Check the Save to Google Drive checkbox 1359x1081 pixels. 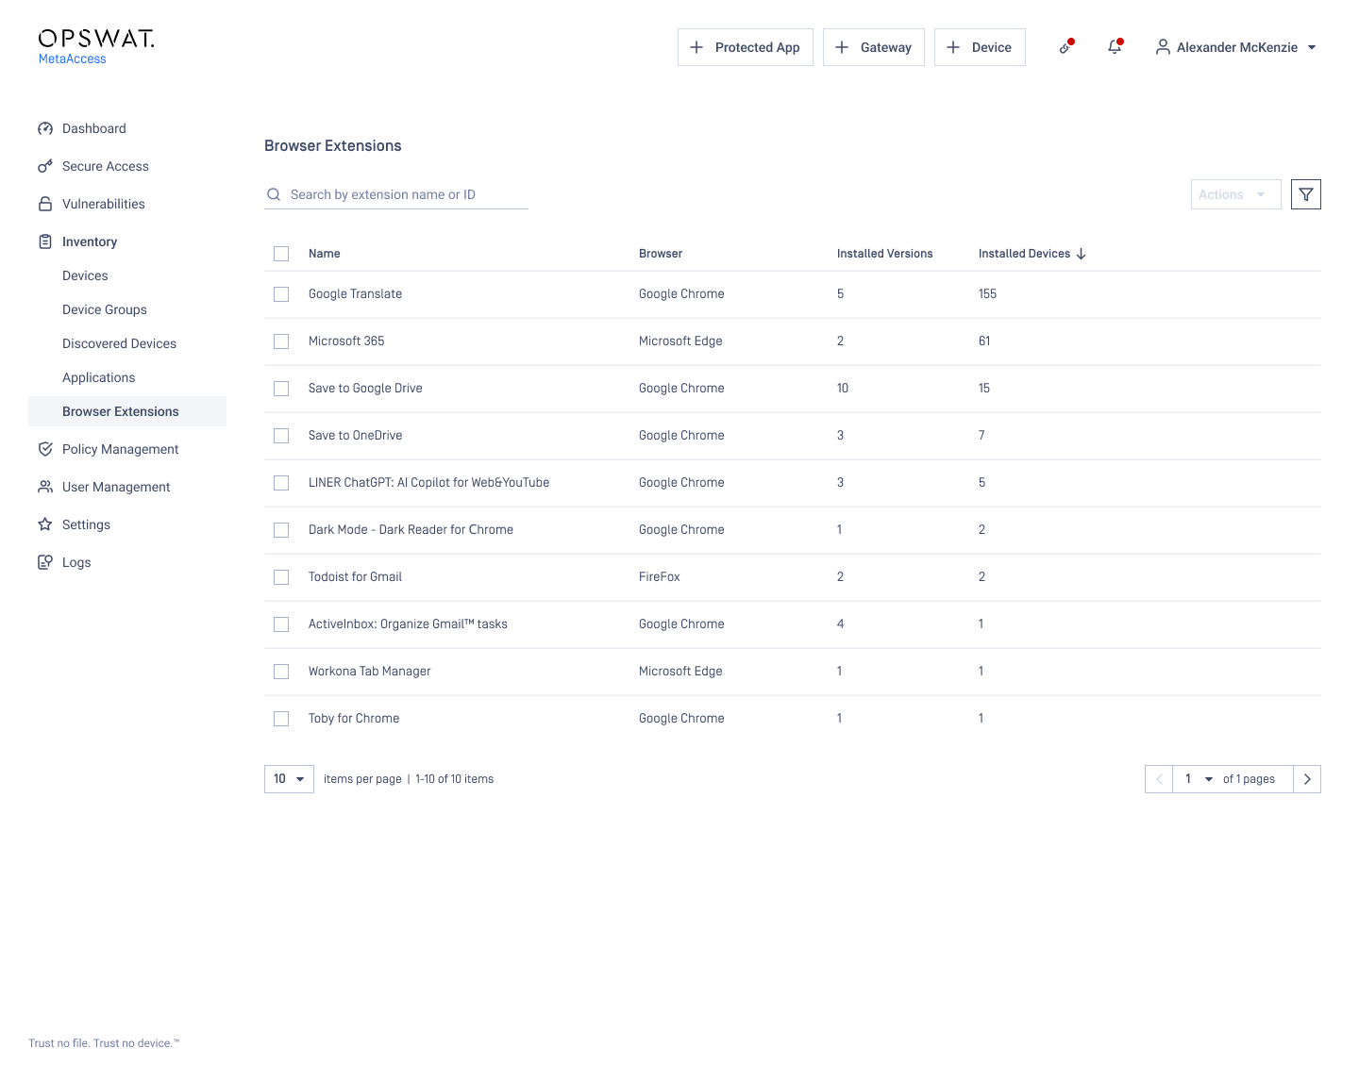pyautogui.click(x=281, y=389)
